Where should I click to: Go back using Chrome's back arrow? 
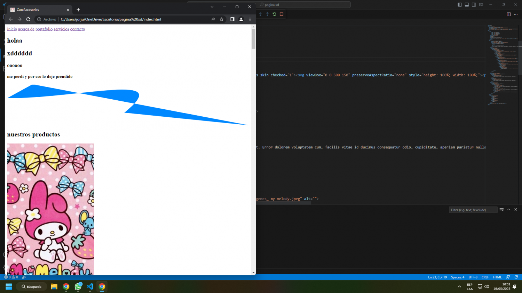11,19
